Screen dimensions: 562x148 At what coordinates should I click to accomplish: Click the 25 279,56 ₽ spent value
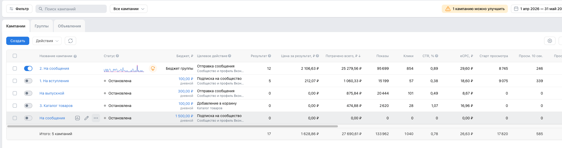pos(351,68)
